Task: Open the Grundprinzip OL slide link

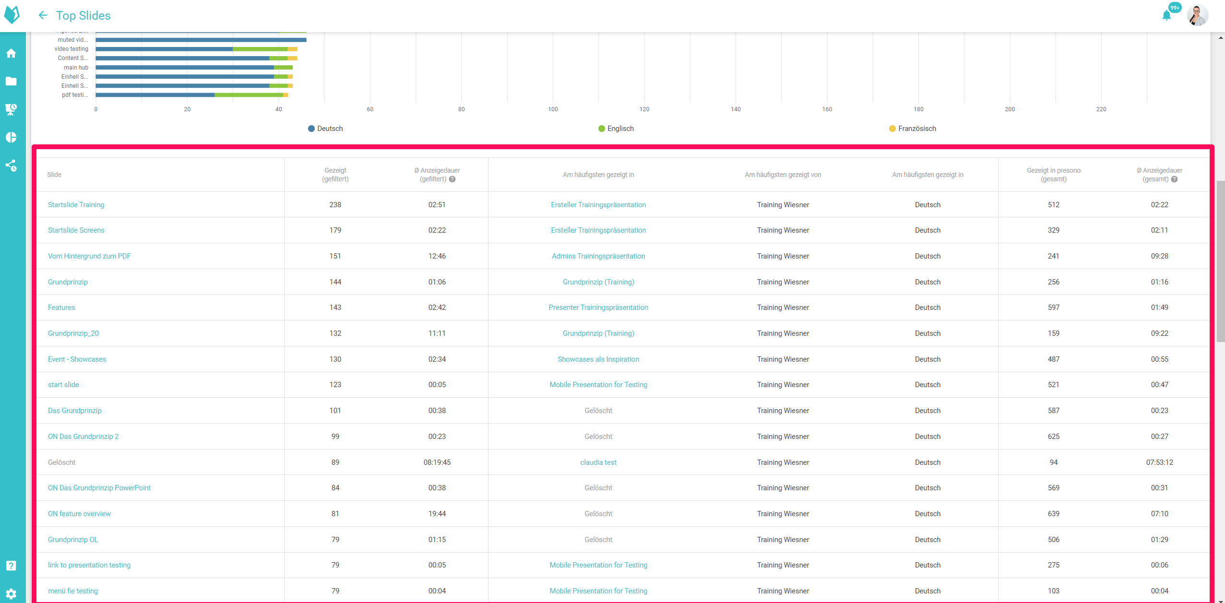Action: (73, 540)
